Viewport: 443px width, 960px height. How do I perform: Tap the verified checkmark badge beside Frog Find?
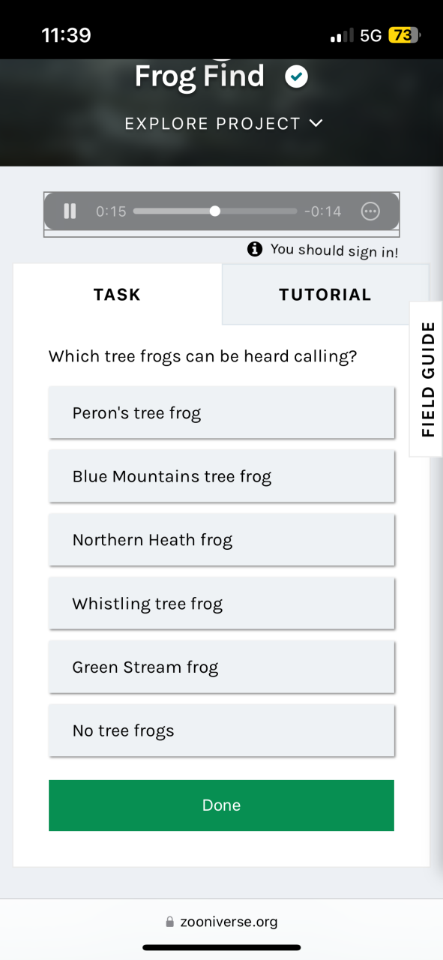point(297,76)
